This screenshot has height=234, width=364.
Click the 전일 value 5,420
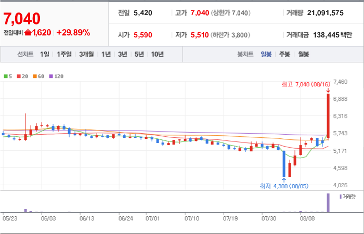pyautogui.click(x=143, y=13)
